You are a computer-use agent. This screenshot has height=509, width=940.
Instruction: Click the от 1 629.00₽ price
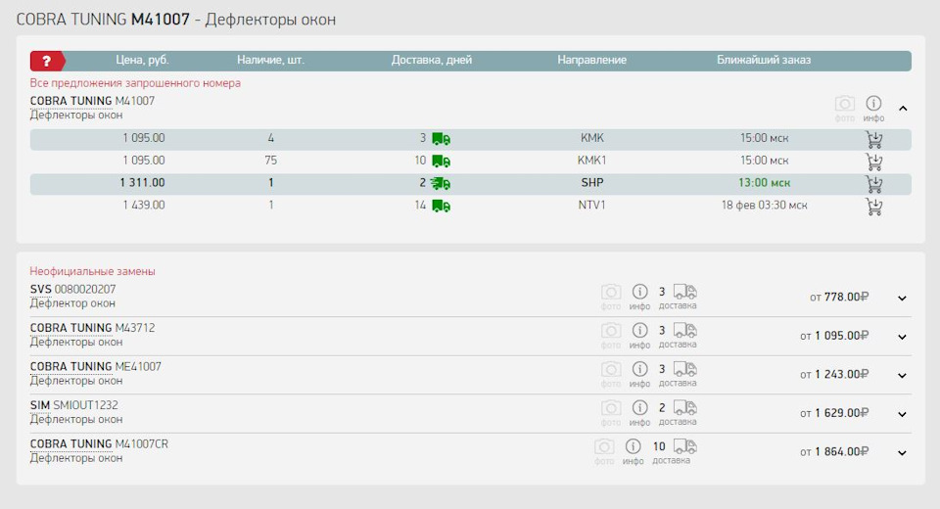coord(834,413)
